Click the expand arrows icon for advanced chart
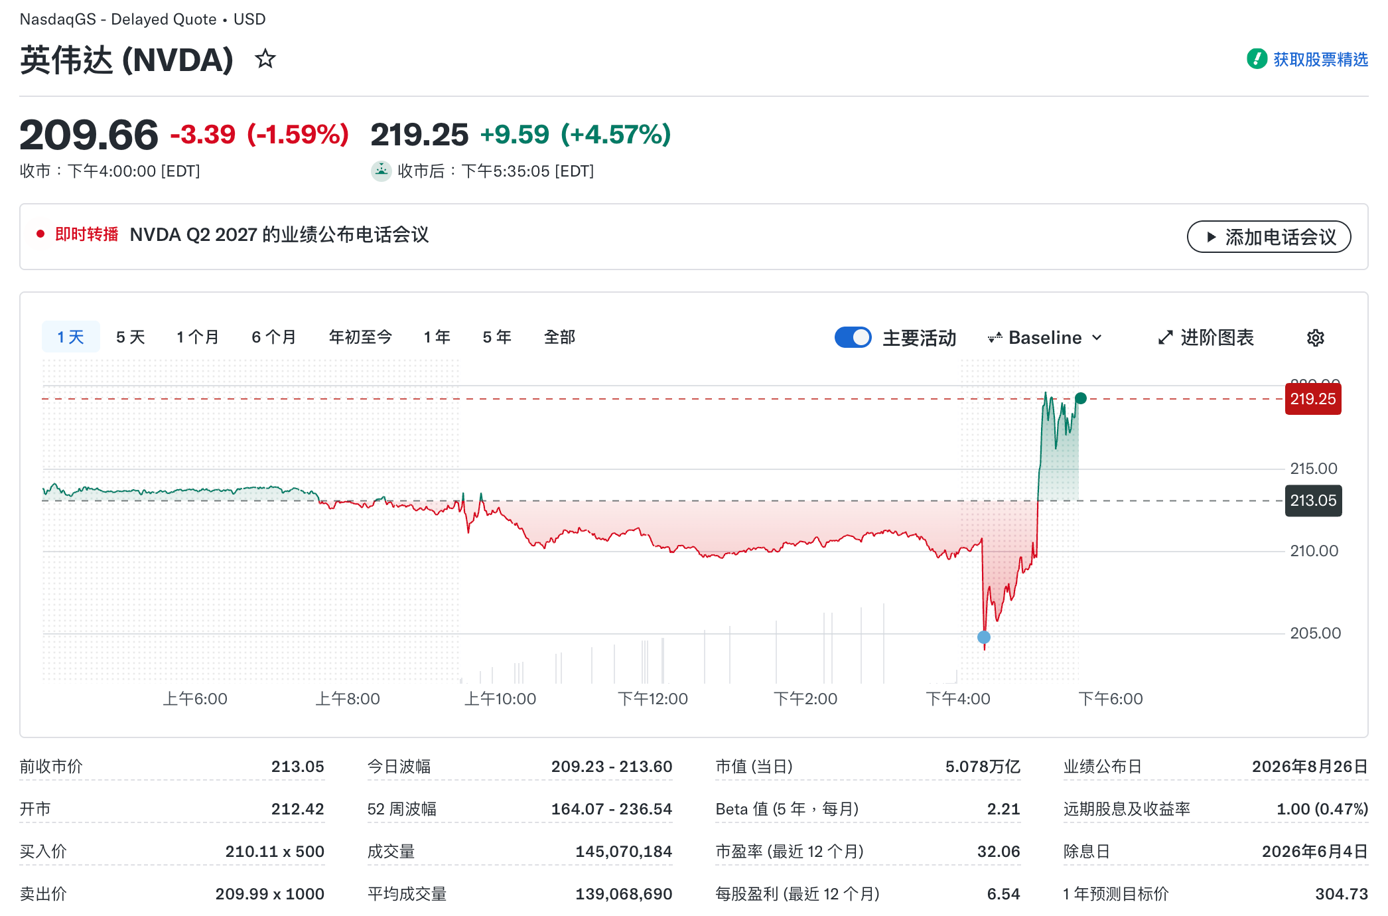 click(1165, 338)
